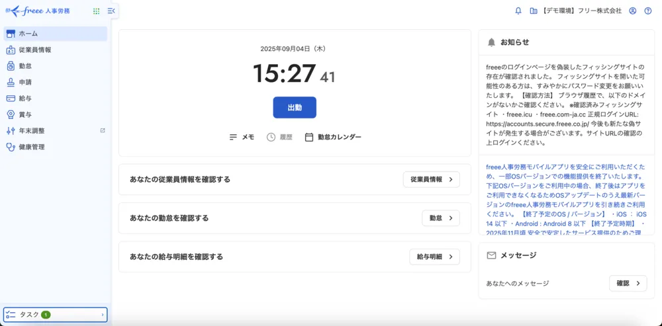
Task: Click the 申請 stamp icon in sidebar
Action: pos(11,82)
